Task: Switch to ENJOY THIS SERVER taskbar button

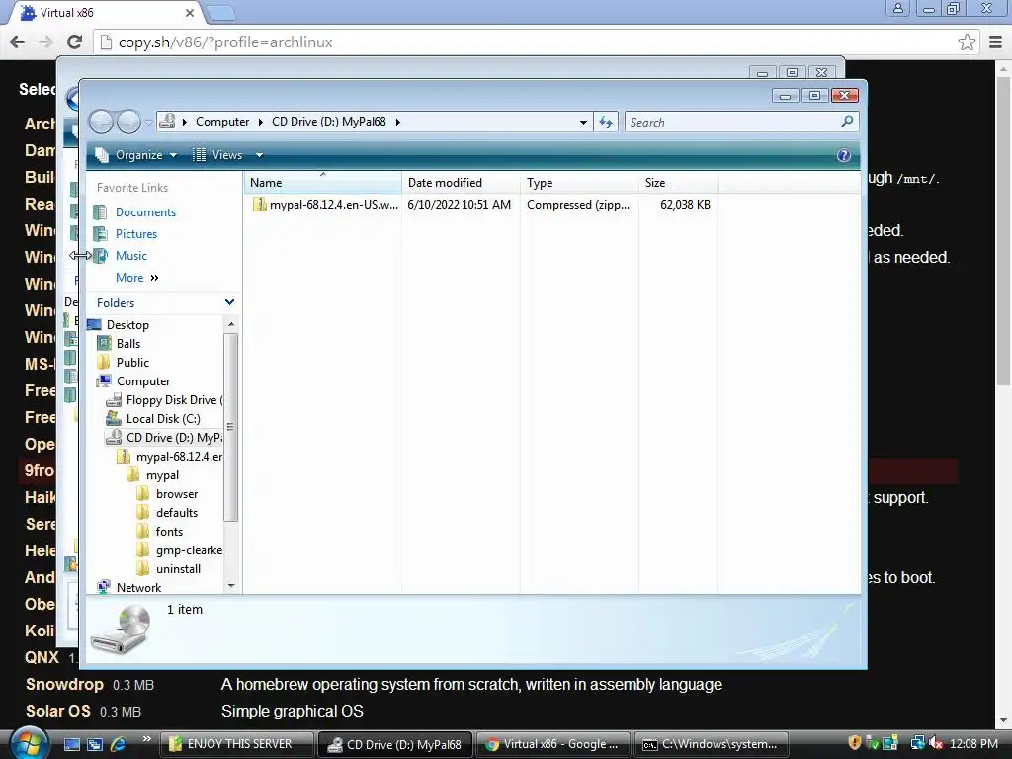Action: [237, 744]
